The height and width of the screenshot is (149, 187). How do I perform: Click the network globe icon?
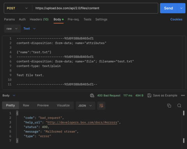click(x=92, y=96)
